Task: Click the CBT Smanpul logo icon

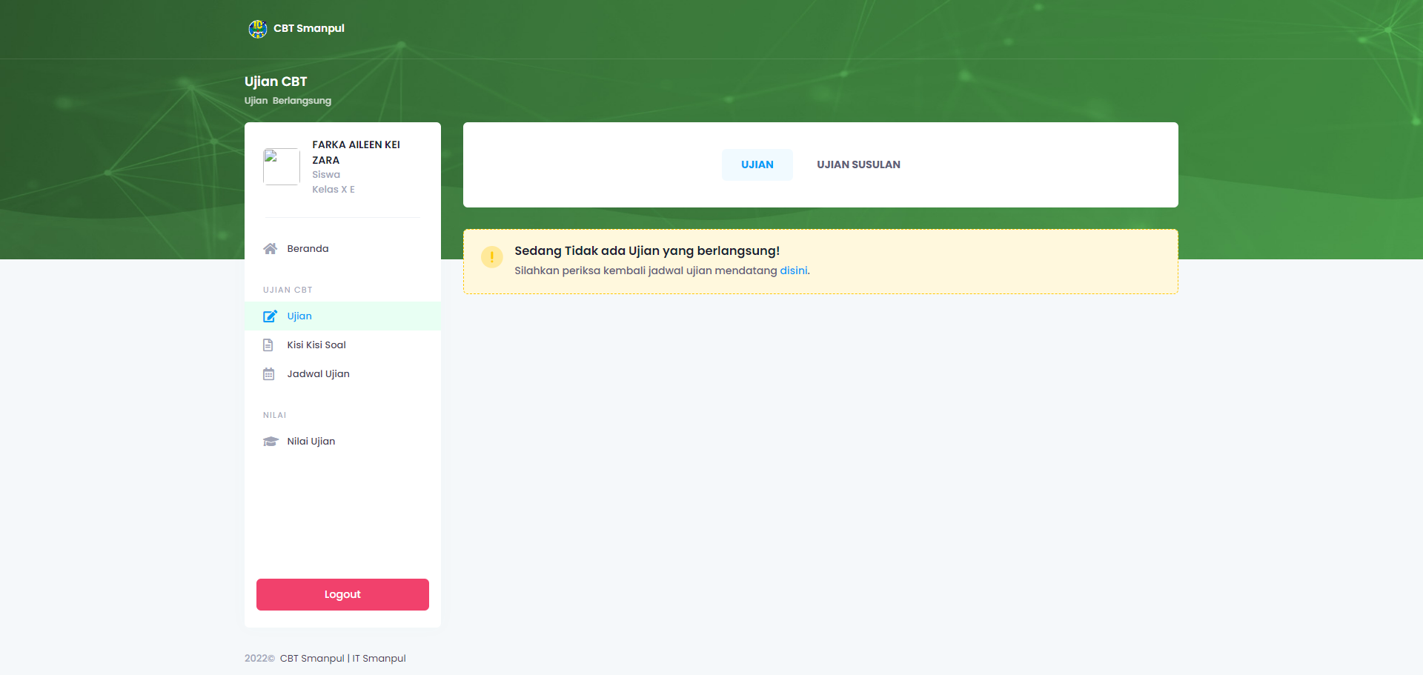Action: [x=257, y=29]
